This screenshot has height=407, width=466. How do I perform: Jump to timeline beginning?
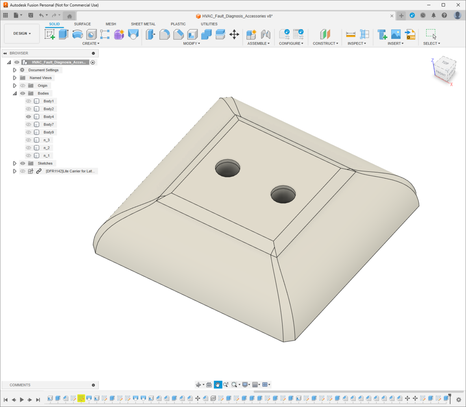pyautogui.click(x=6, y=400)
